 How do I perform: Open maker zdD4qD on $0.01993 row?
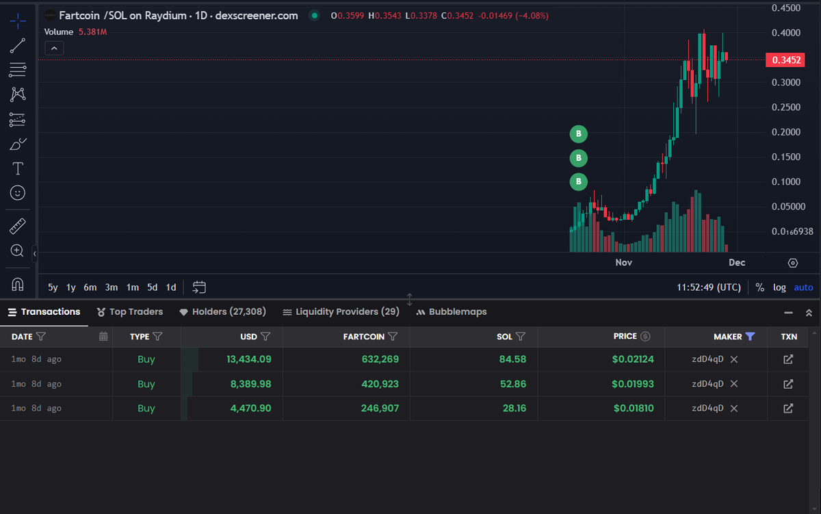[x=707, y=384]
